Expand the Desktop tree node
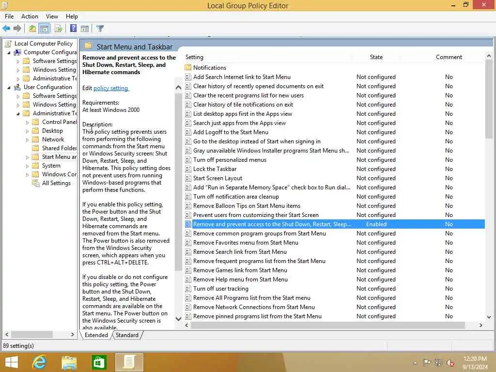 27,131
